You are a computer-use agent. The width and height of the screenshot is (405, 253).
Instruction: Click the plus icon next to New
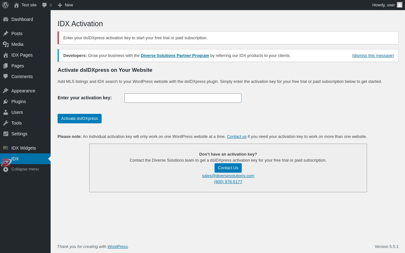[x=60, y=5]
